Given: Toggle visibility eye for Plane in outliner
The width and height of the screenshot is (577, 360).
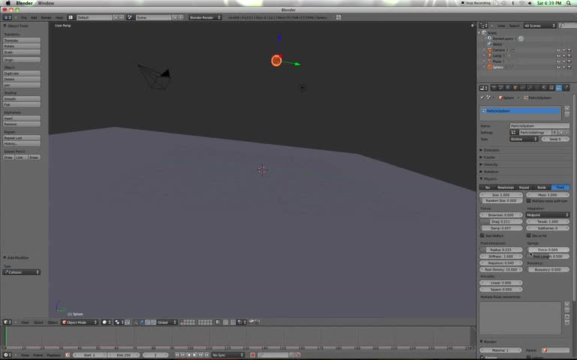Looking at the screenshot, I should (x=558, y=61).
